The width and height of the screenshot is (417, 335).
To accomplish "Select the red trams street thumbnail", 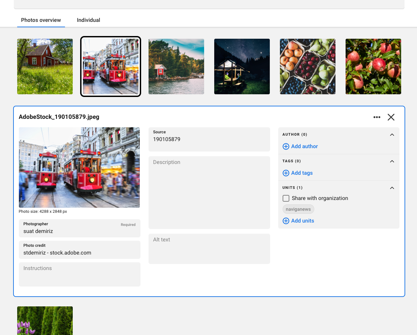I will point(111,67).
